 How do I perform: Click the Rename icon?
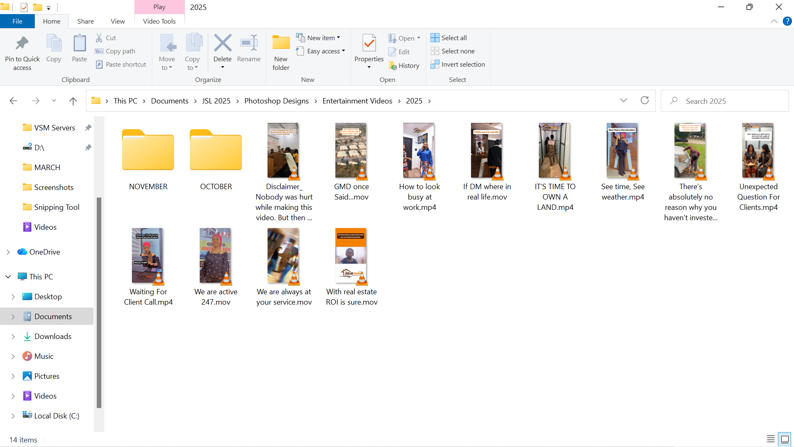coord(249,43)
